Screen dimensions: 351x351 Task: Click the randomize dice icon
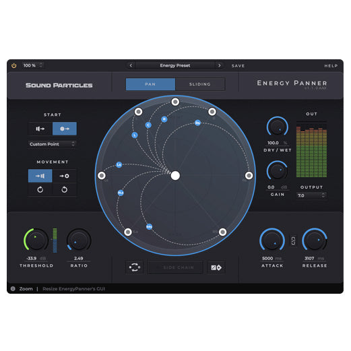(x=216, y=267)
